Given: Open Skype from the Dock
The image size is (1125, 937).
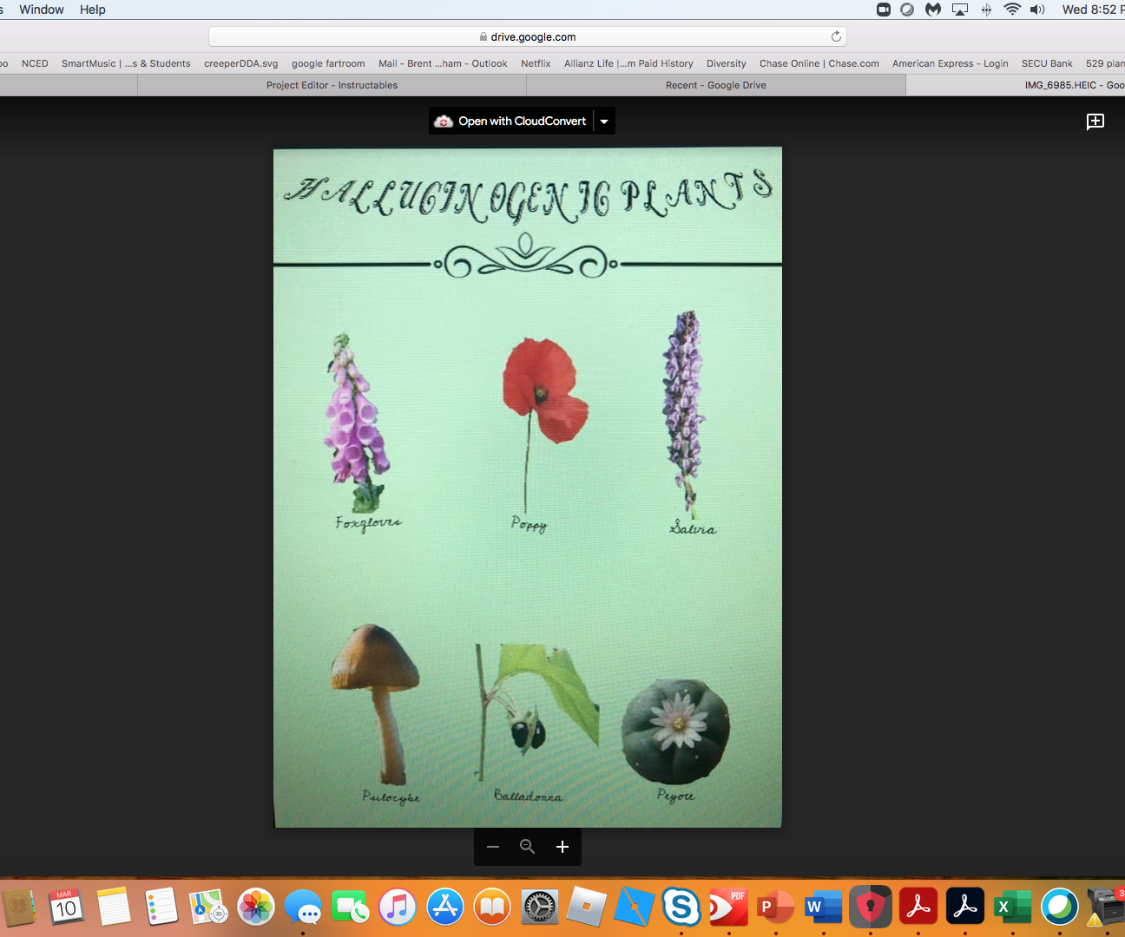Looking at the screenshot, I should coord(681,906).
